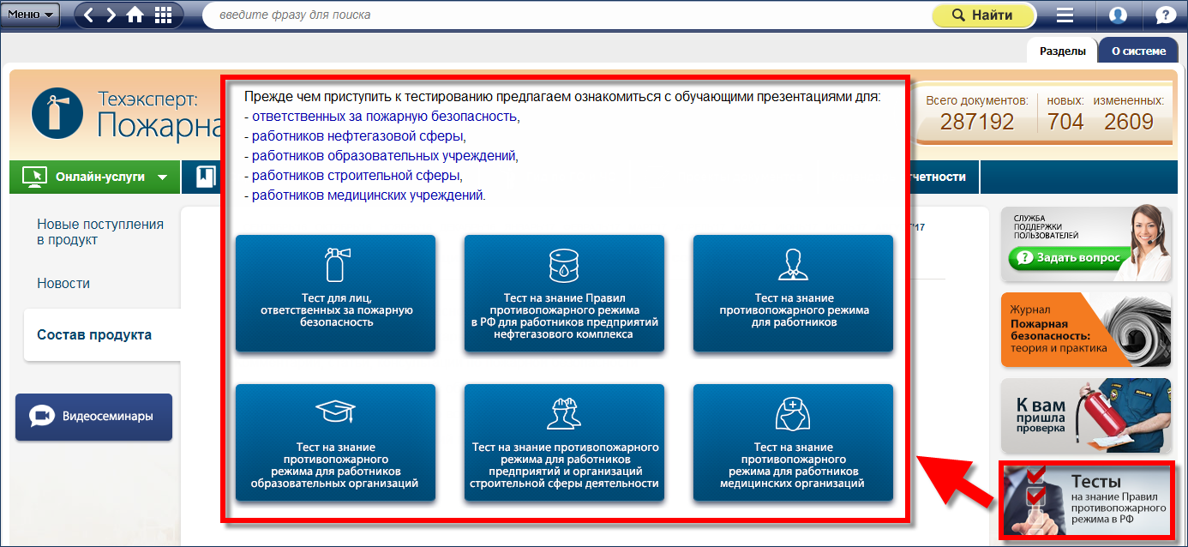
Task: Open link работников медицинских учреждений
Action: point(368,195)
